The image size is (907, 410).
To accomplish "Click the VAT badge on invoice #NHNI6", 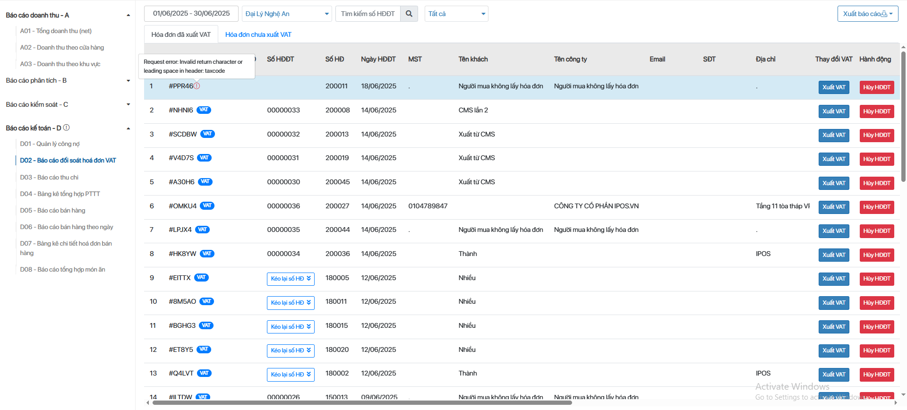I will coord(204,110).
